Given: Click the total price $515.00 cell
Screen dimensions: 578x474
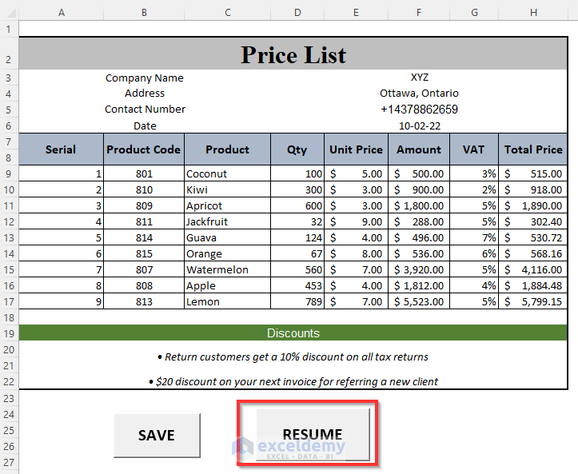Looking at the screenshot, I should click(x=533, y=173).
